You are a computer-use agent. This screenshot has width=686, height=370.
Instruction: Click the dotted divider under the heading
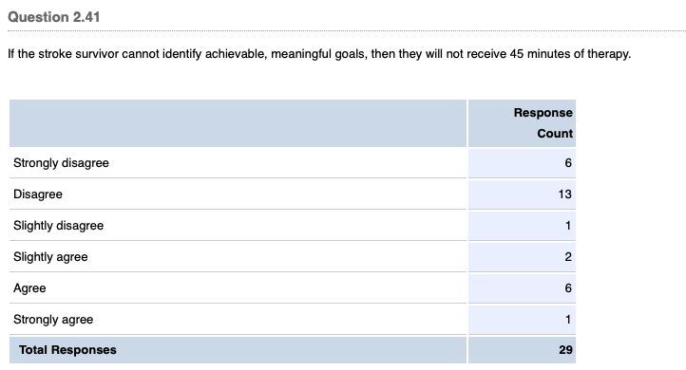[x=347, y=31]
